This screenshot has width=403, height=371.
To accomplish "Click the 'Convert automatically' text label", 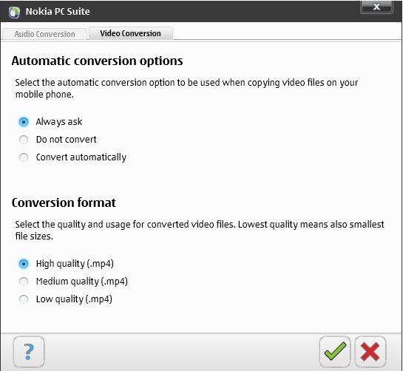I will (81, 157).
